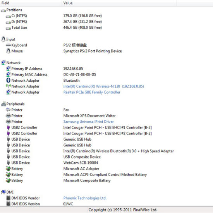Click the Input section mouse icon
The image size is (213, 213).
pos(3,39)
